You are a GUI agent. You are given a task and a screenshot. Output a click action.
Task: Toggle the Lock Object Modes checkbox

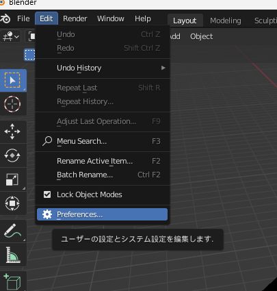coord(47,194)
